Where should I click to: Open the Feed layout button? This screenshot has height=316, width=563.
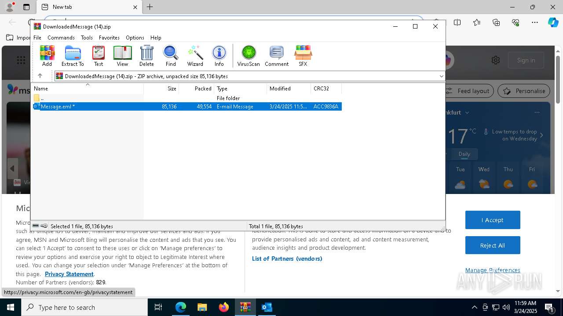click(469, 91)
